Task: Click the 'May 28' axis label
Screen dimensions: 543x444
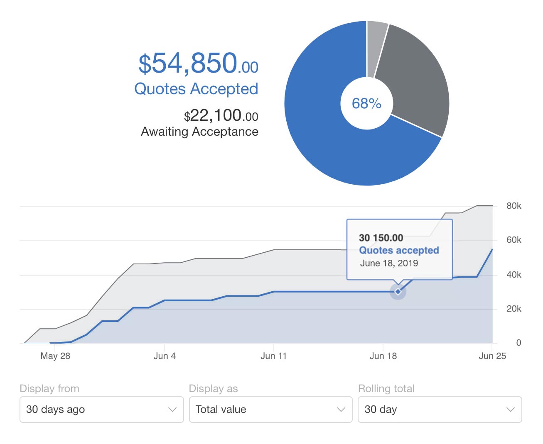Action: click(x=55, y=356)
